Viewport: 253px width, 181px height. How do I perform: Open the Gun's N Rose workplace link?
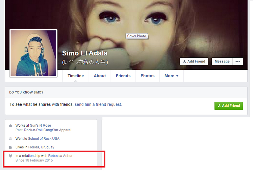(40, 125)
